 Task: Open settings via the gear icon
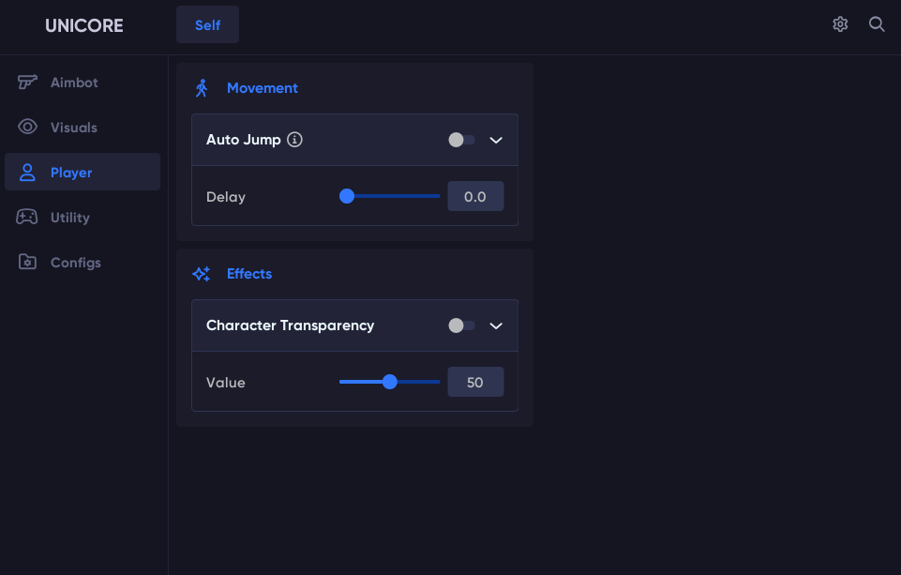coord(840,24)
